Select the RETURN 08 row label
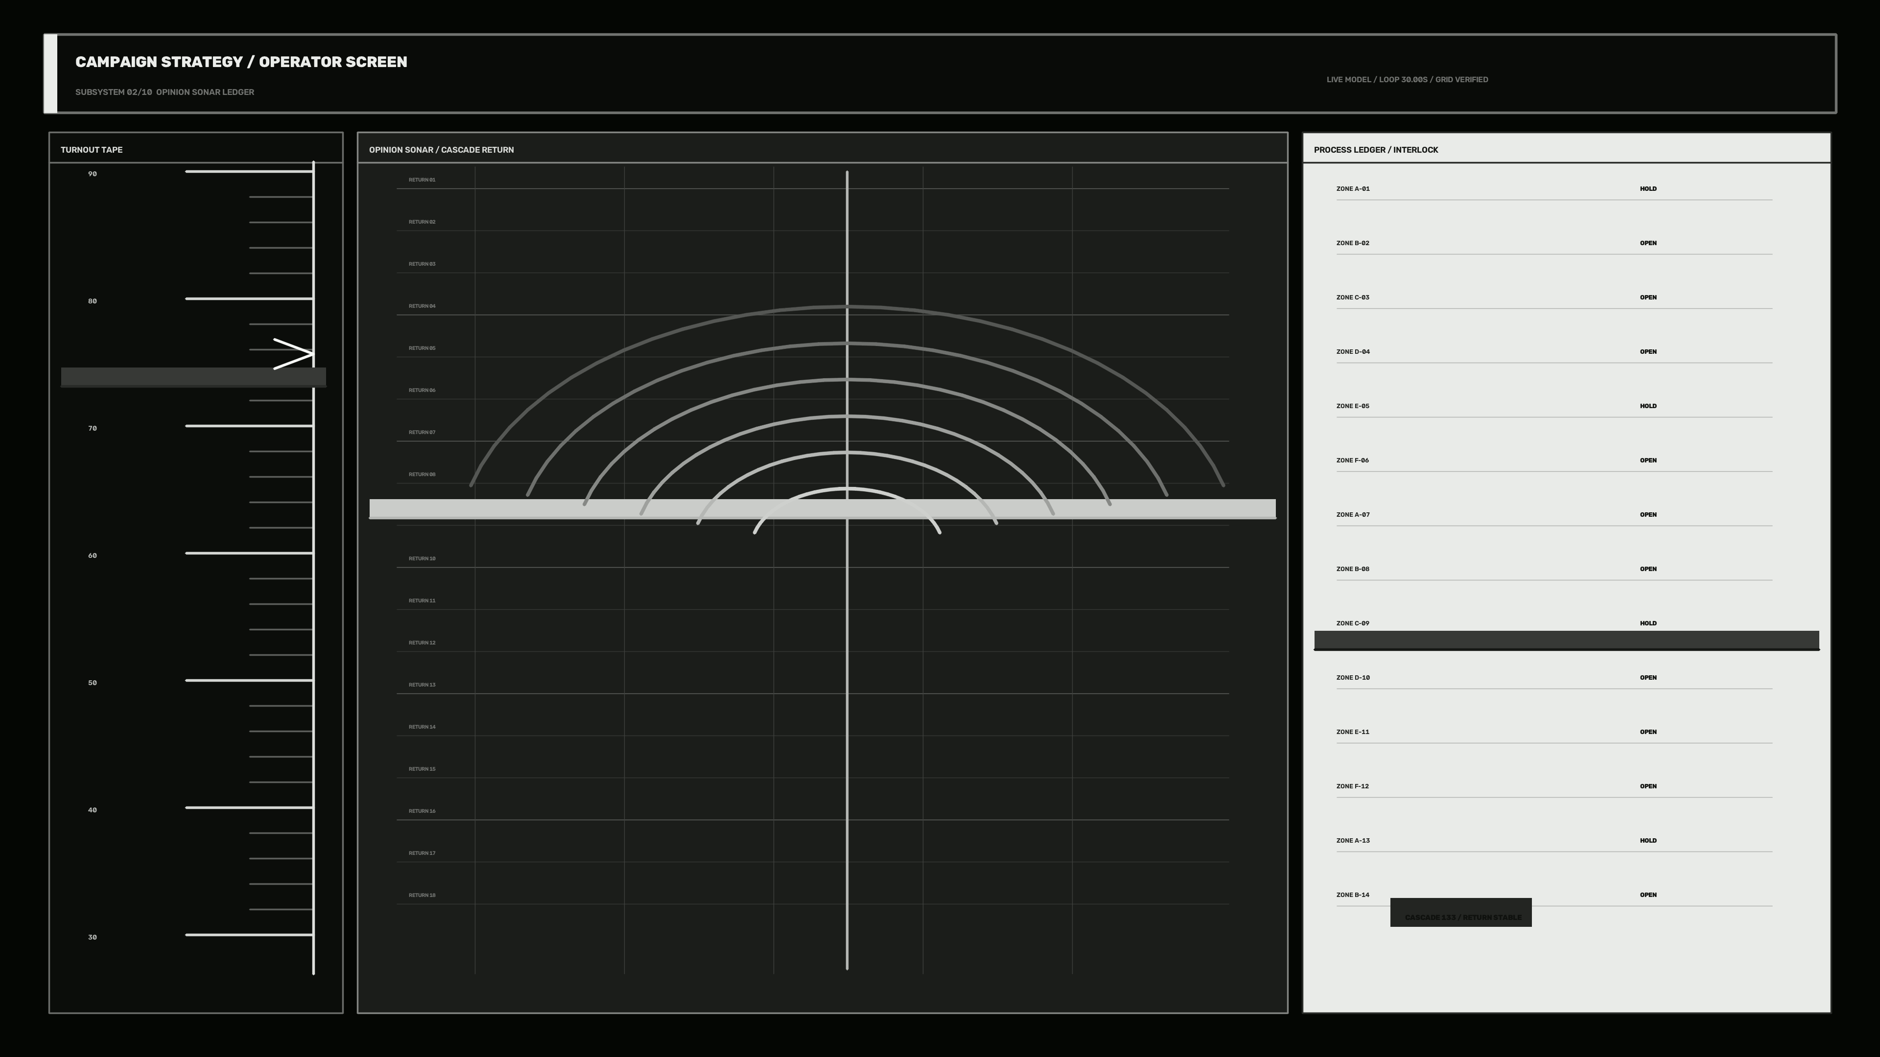This screenshot has height=1057, width=1880. tap(422, 474)
